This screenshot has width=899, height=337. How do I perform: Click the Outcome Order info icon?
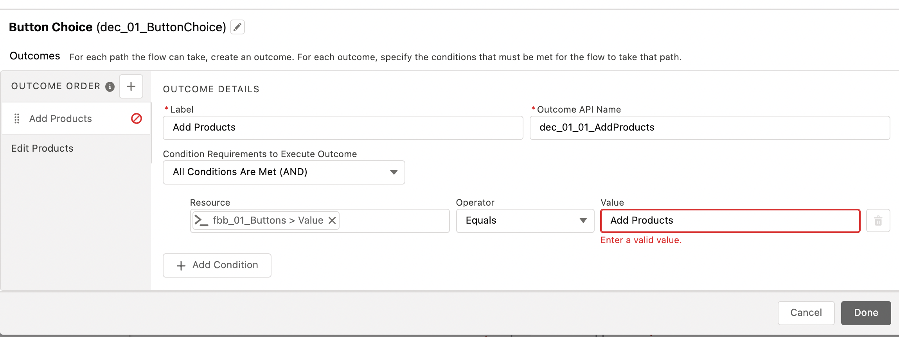click(110, 86)
